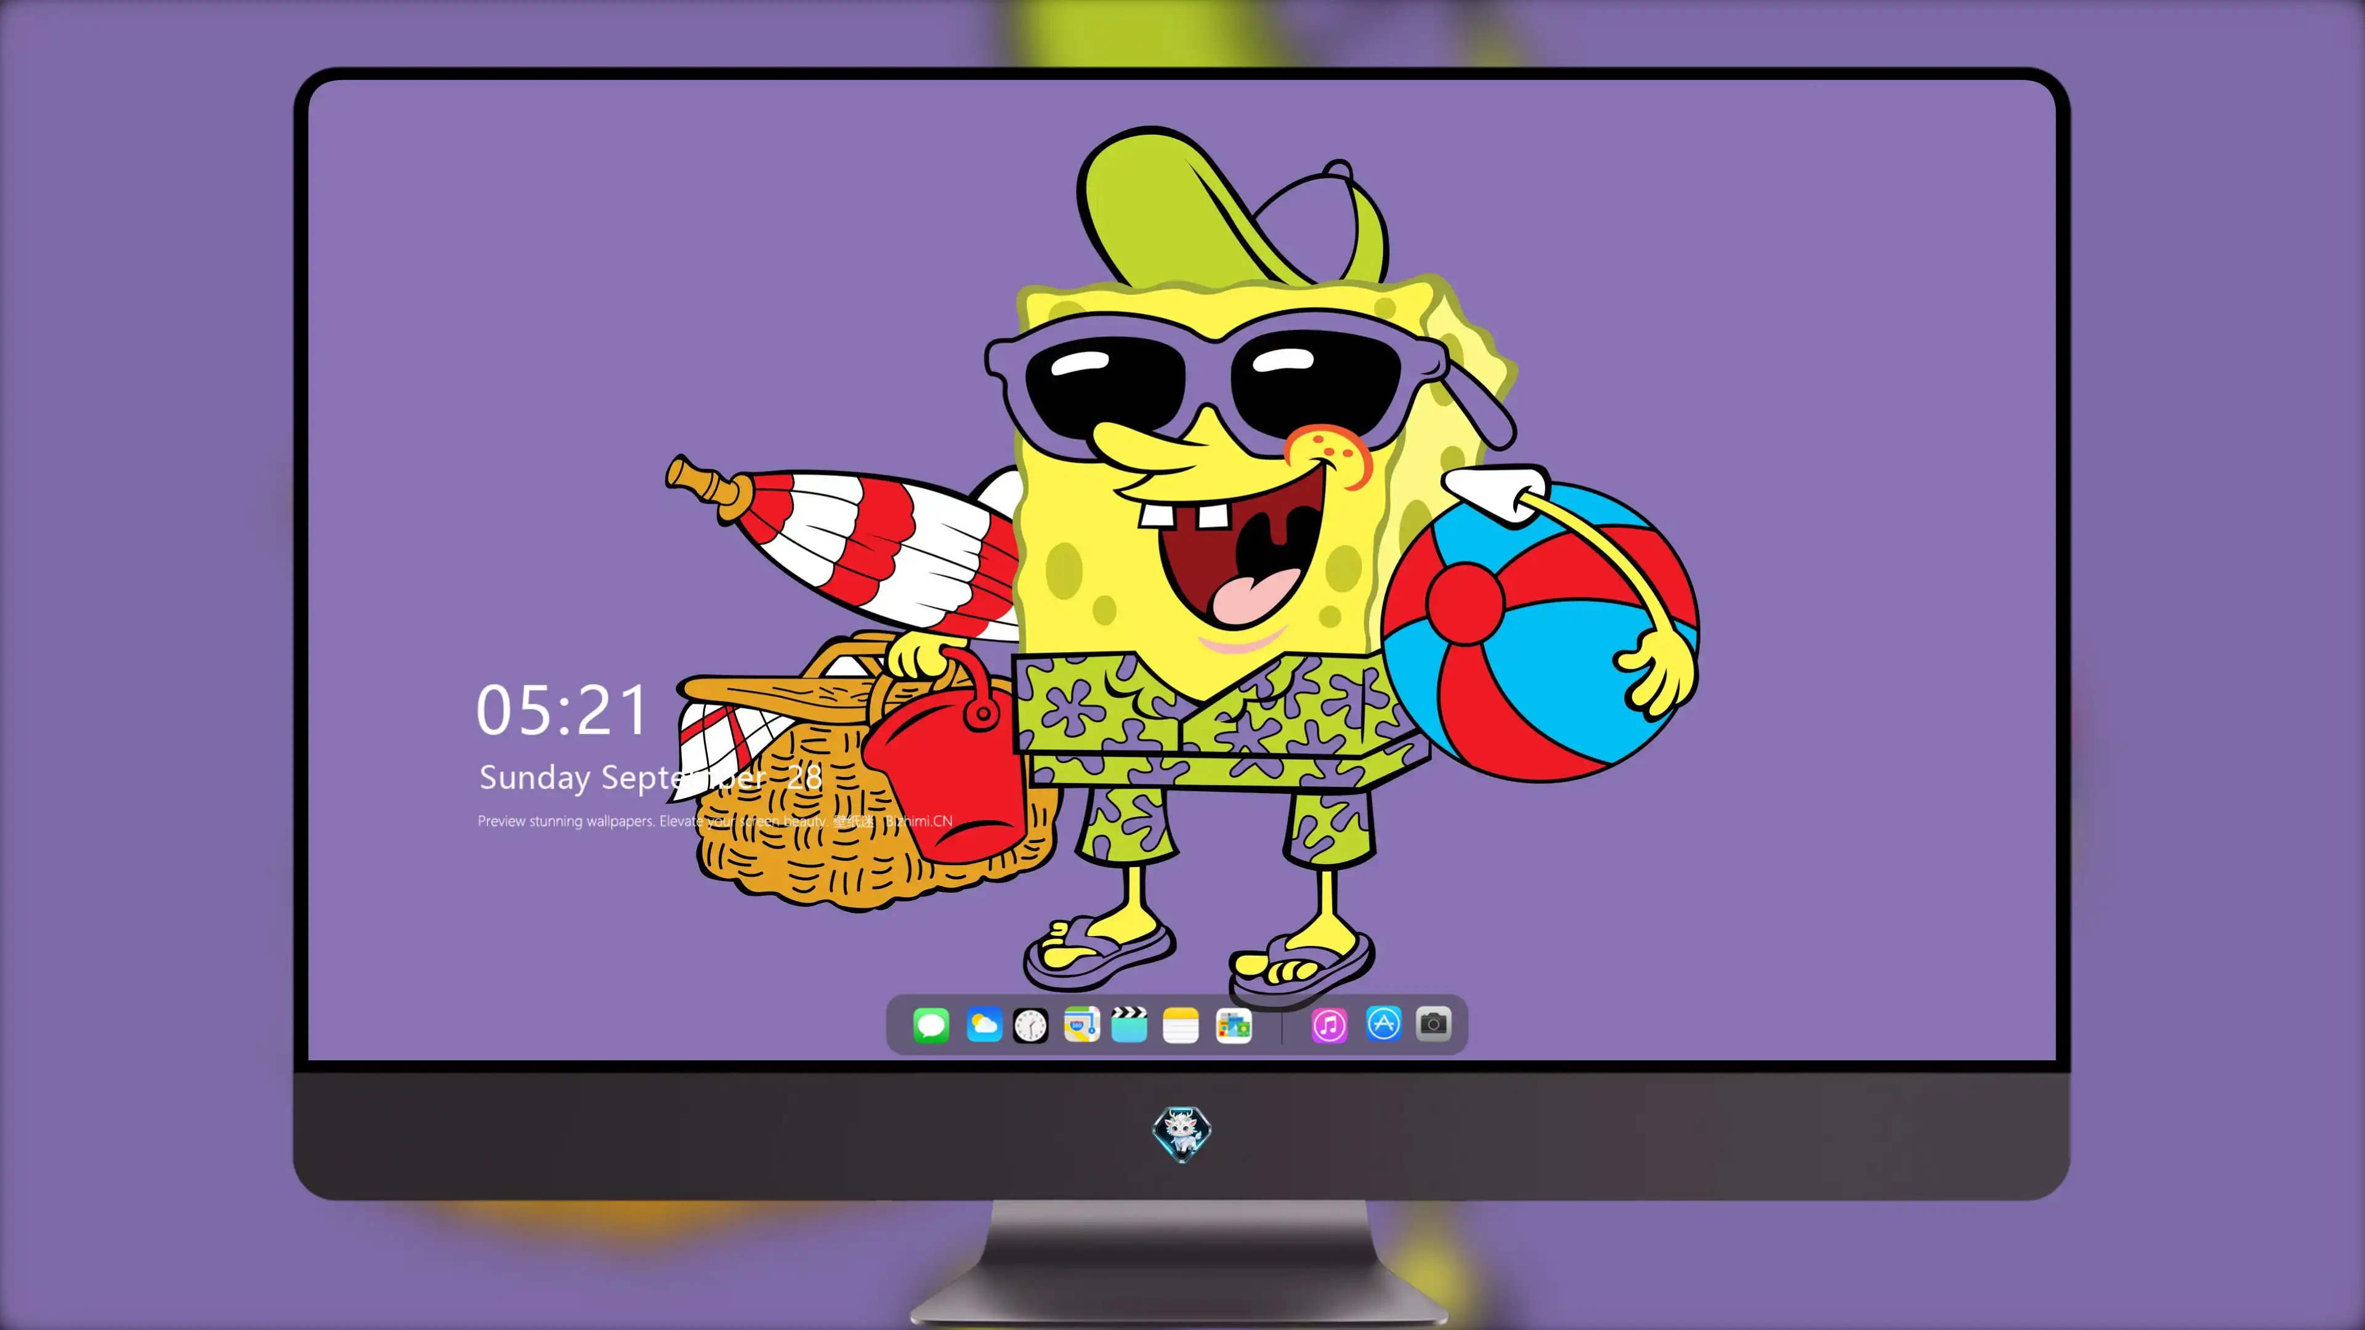Open the Videos clapperboard app

[x=1130, y=1025]
